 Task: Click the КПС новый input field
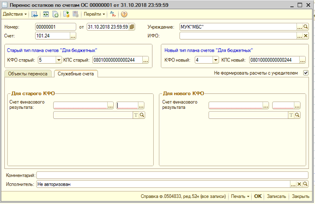coord(275,60)
